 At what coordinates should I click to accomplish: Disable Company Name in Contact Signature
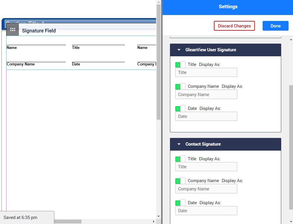click(x=180, y=181)
